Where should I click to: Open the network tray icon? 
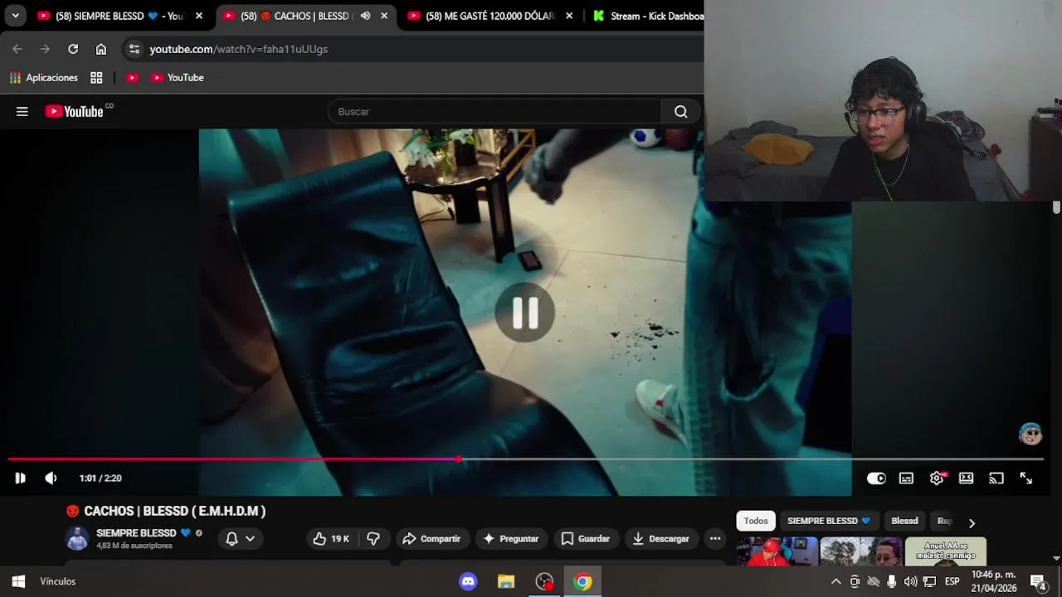coord(929,581)
